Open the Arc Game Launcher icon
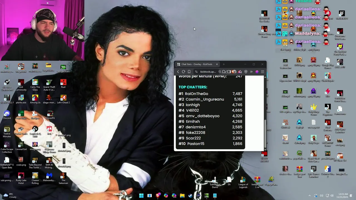 click(x=340, y=127)
